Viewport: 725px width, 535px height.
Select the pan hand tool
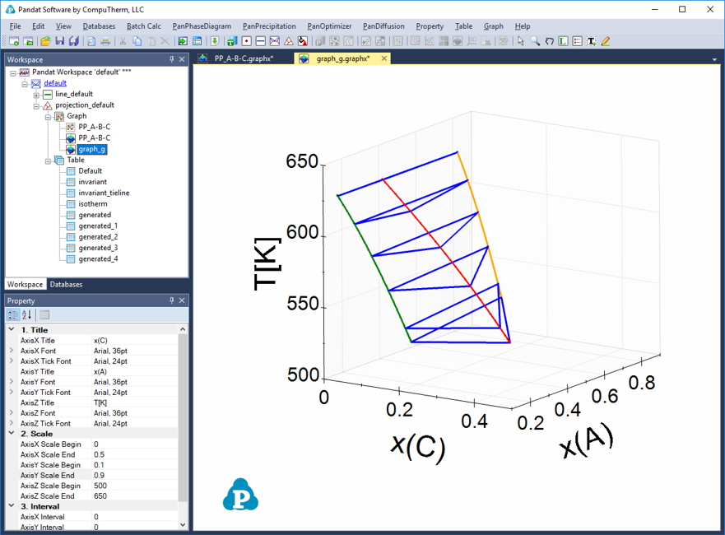tap(549, 41)
